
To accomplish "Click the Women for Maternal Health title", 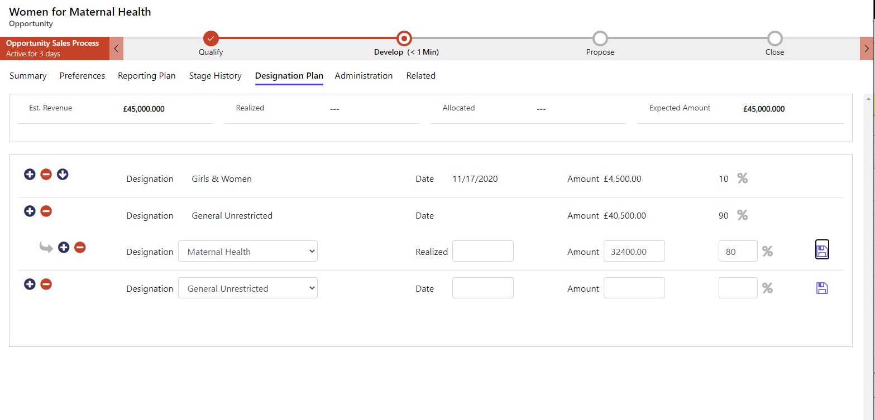I will tap(80, 12).
